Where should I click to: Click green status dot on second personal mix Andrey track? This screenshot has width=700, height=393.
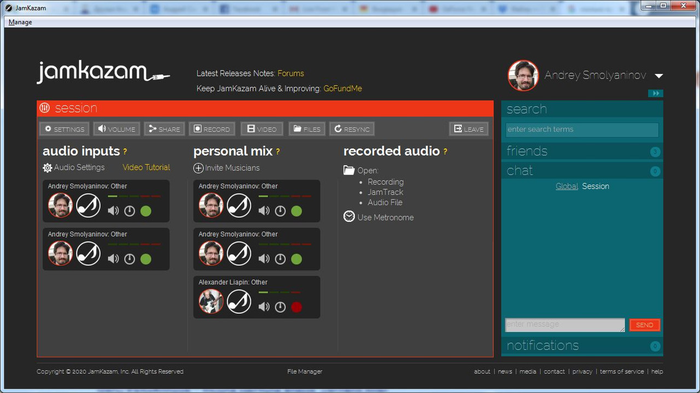(x=296, y=259)
